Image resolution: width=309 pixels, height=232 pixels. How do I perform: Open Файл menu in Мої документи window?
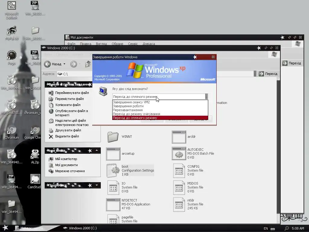71,43
